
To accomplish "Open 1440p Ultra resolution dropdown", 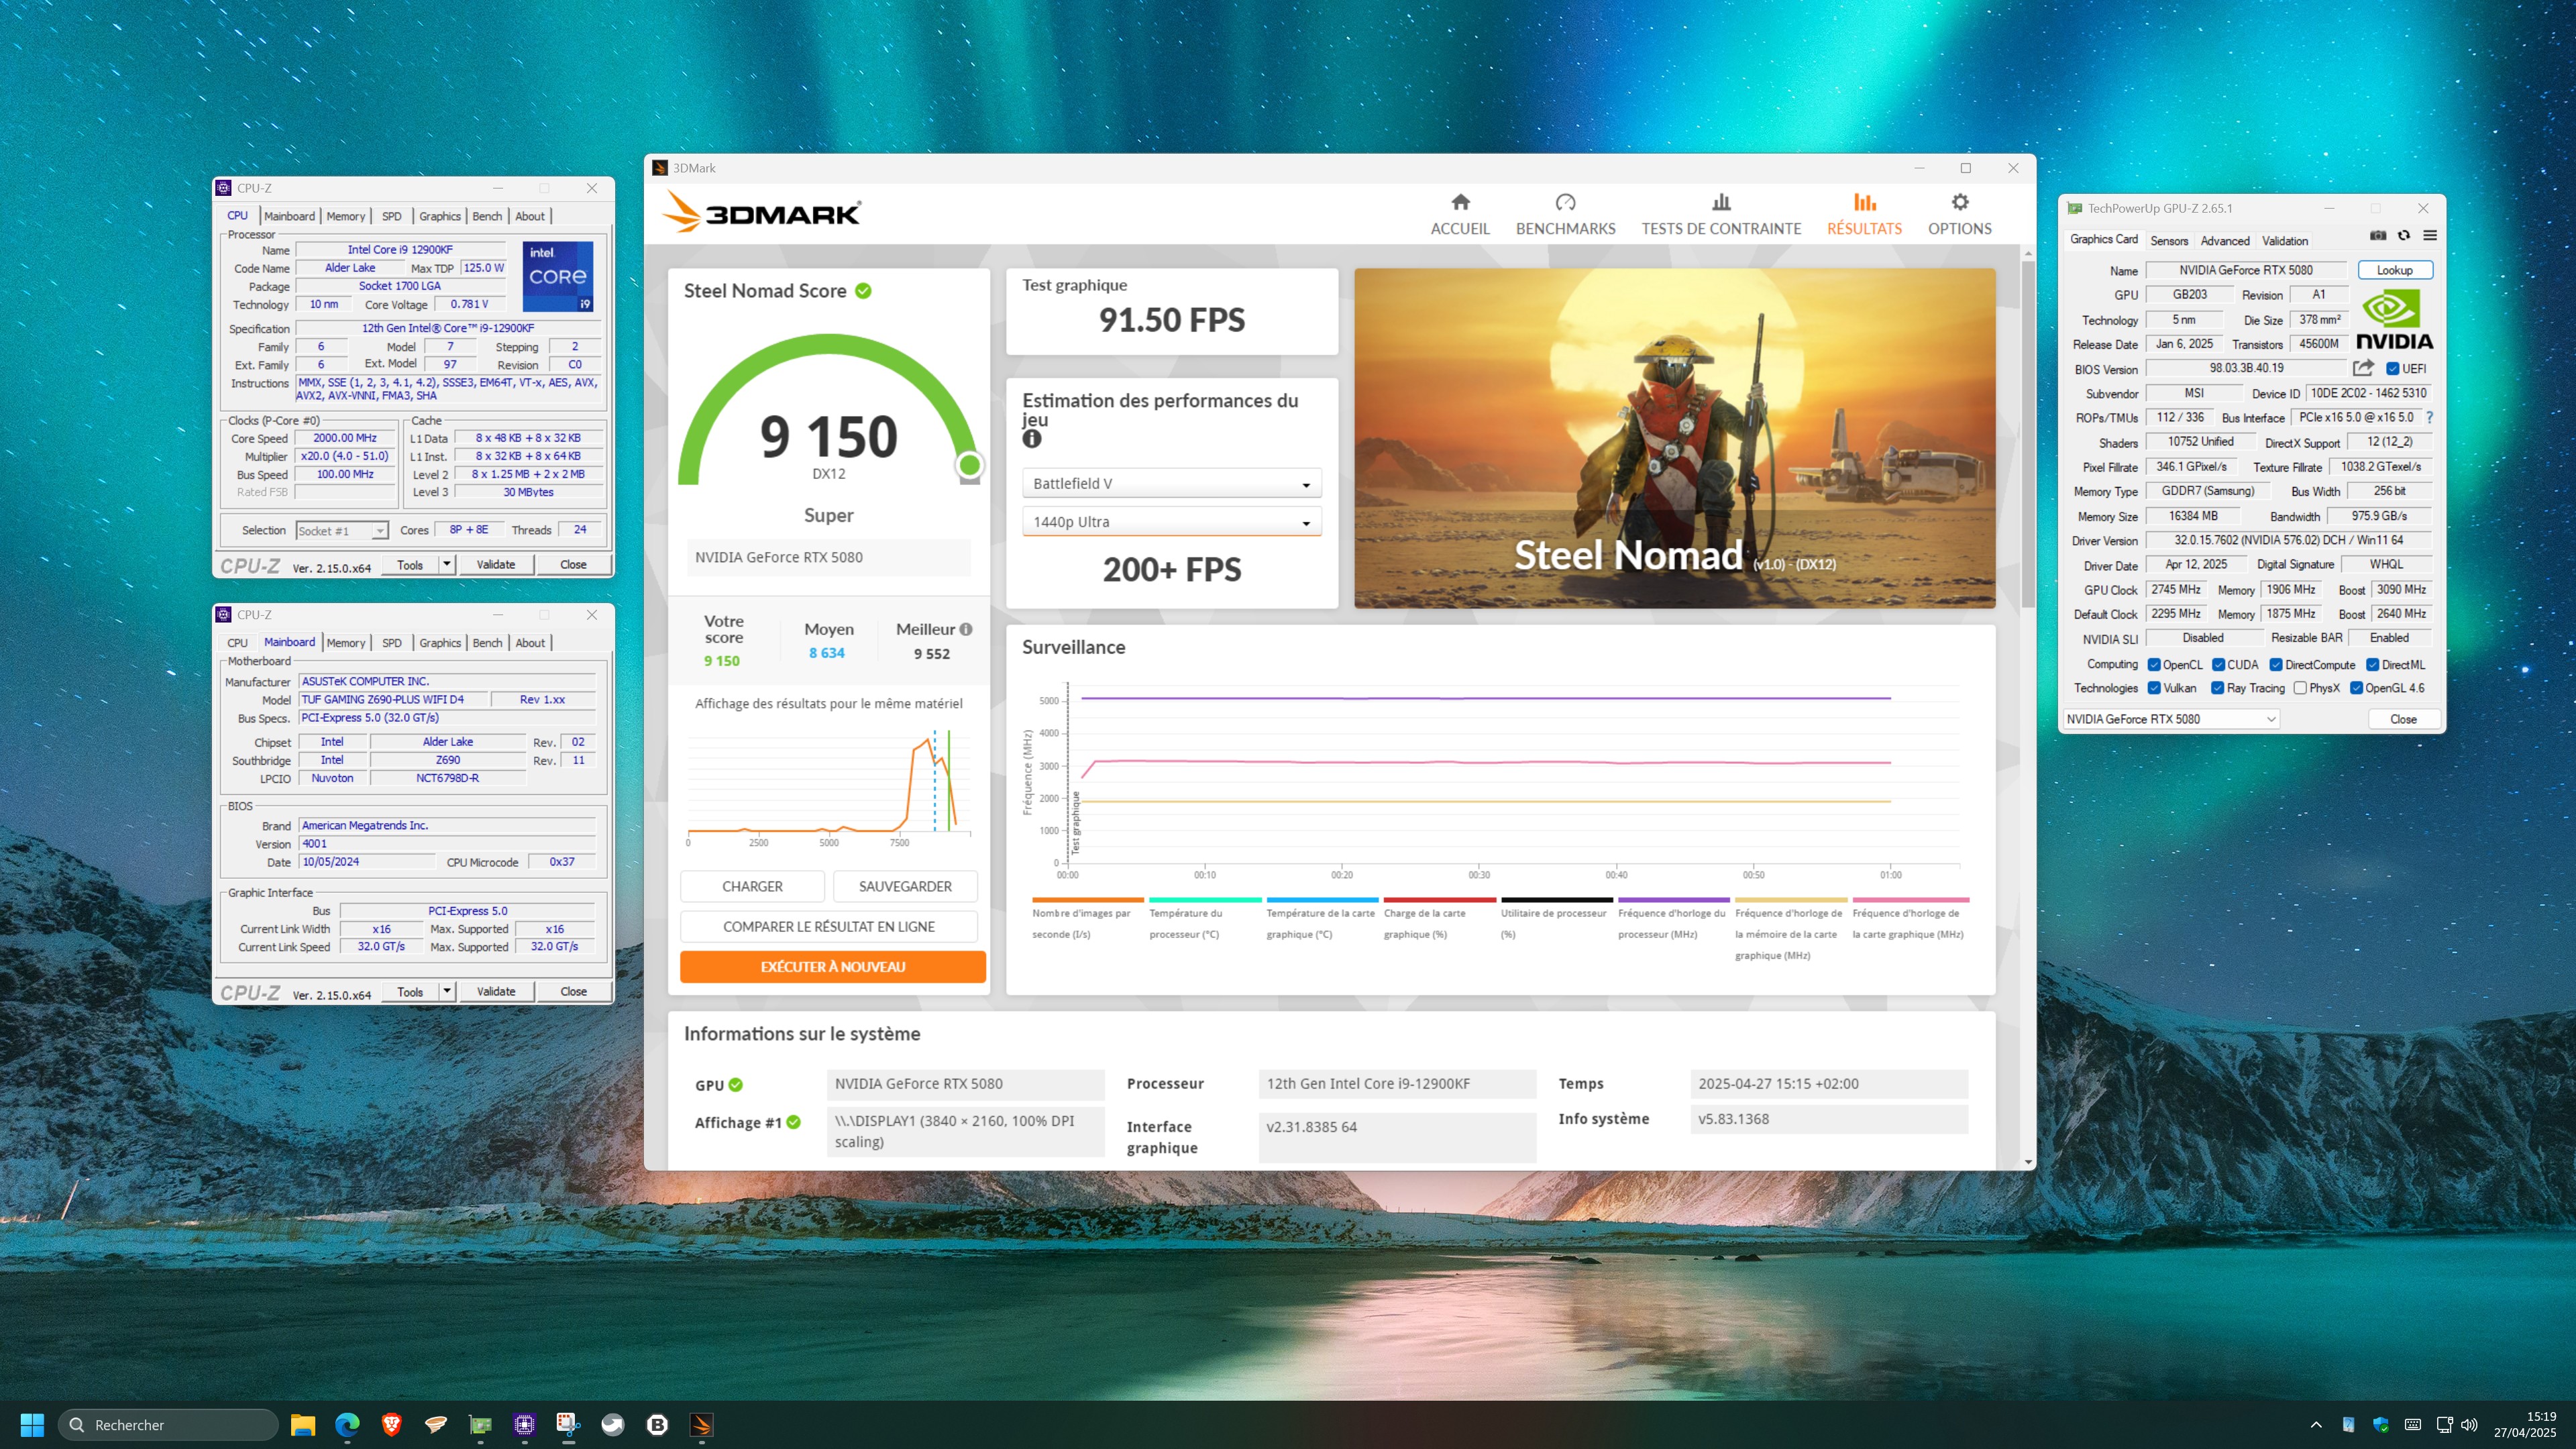I will (x=1171, y=521).
